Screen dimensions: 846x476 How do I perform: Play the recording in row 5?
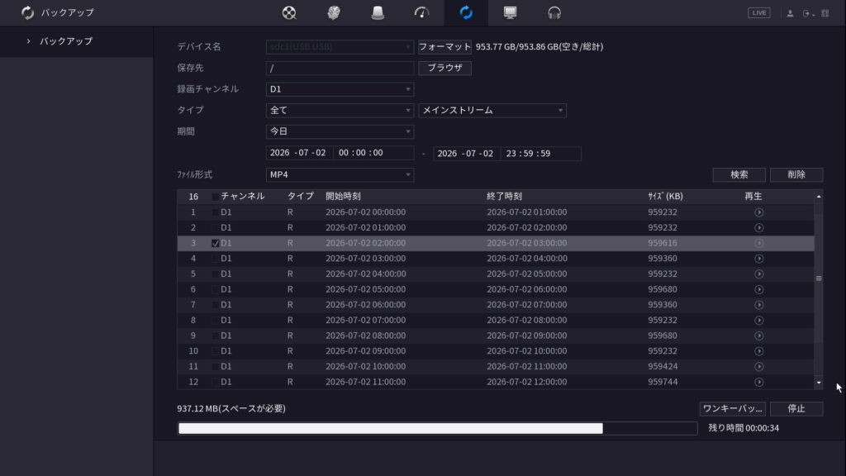(x=758, y=274)
